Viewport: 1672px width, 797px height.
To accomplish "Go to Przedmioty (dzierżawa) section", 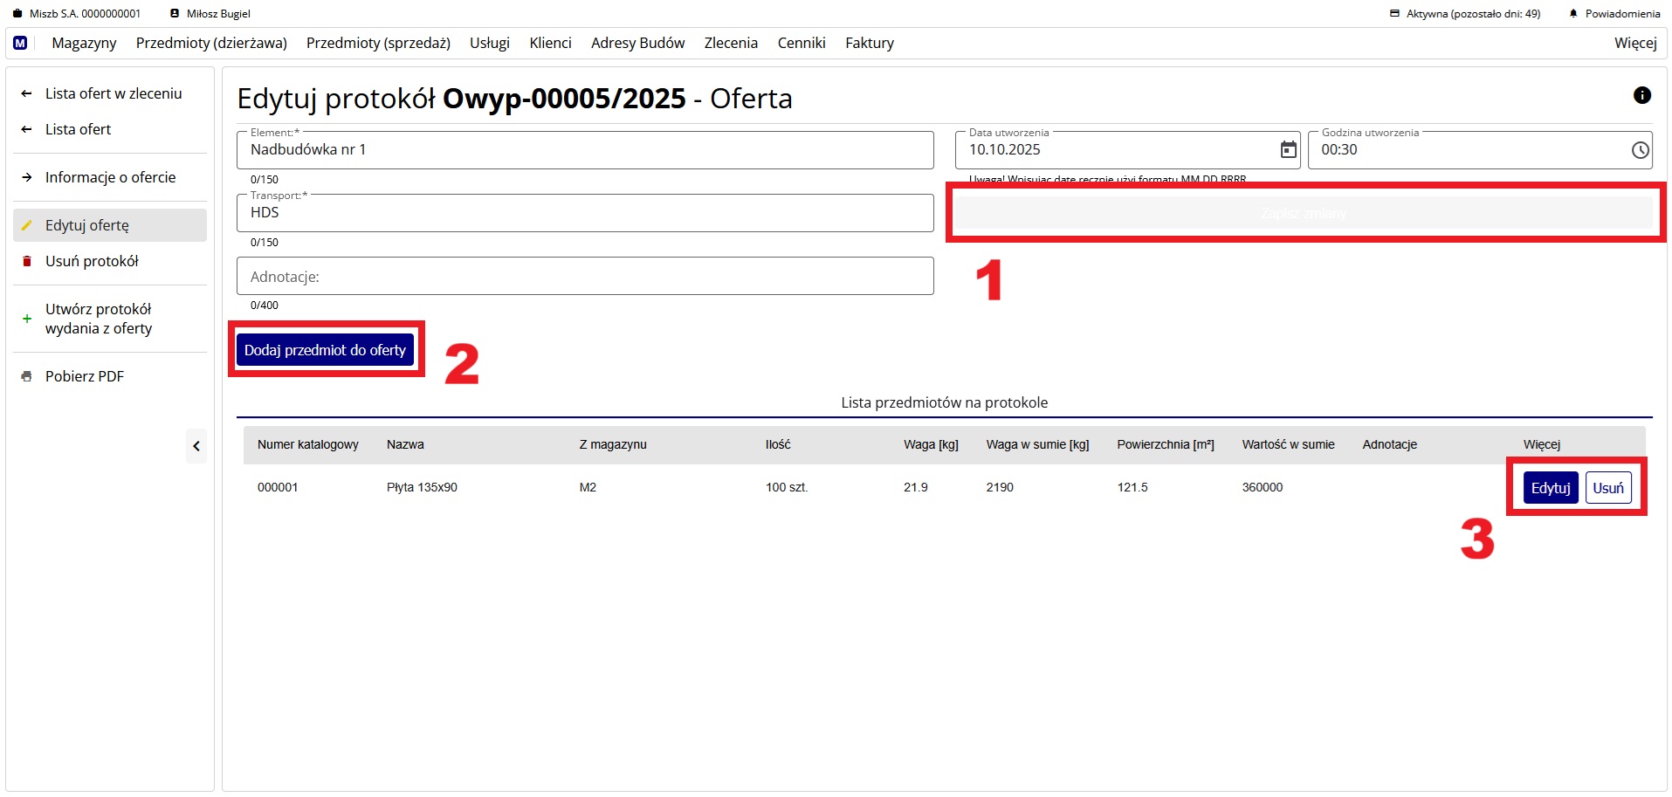I will click(211, 43).
